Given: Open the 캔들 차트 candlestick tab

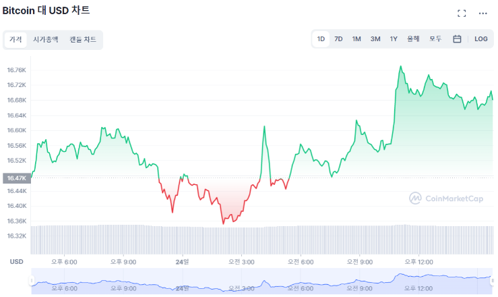Looking at the screenshot, I should click(x=83, y=39).
